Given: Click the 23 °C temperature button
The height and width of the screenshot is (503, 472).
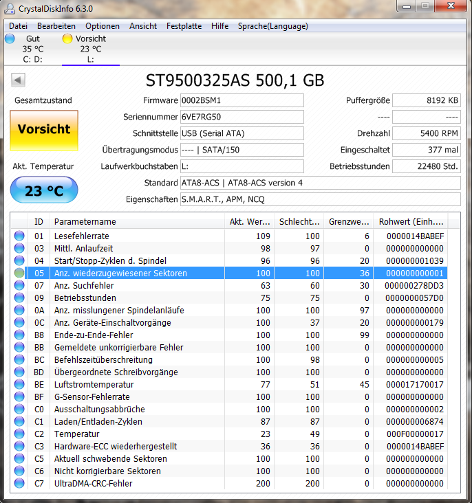Looking at the screenshot, I should 44,190.
